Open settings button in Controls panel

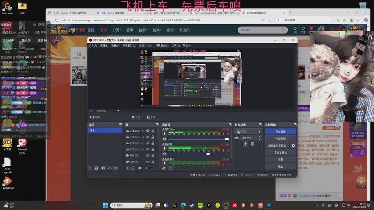[x=280, y=159]
